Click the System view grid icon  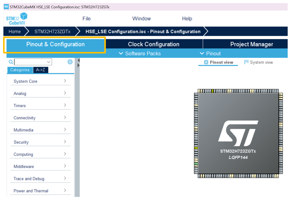pyautogui.click(x=246, y=62)
